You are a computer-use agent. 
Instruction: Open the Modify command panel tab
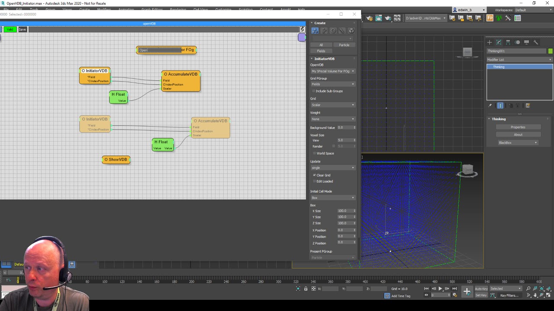coord(499,42)
